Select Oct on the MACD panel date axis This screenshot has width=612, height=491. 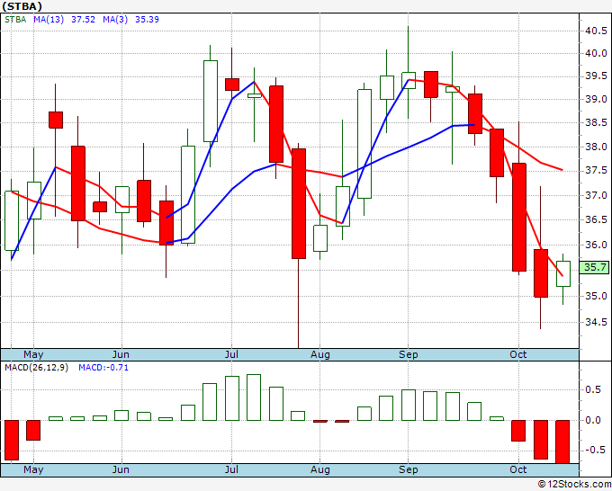[518, 469]
